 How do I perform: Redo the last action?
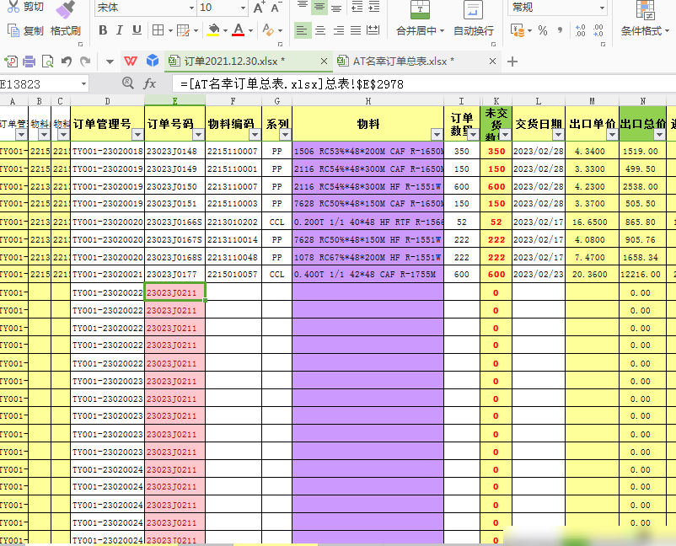(85, 62)
